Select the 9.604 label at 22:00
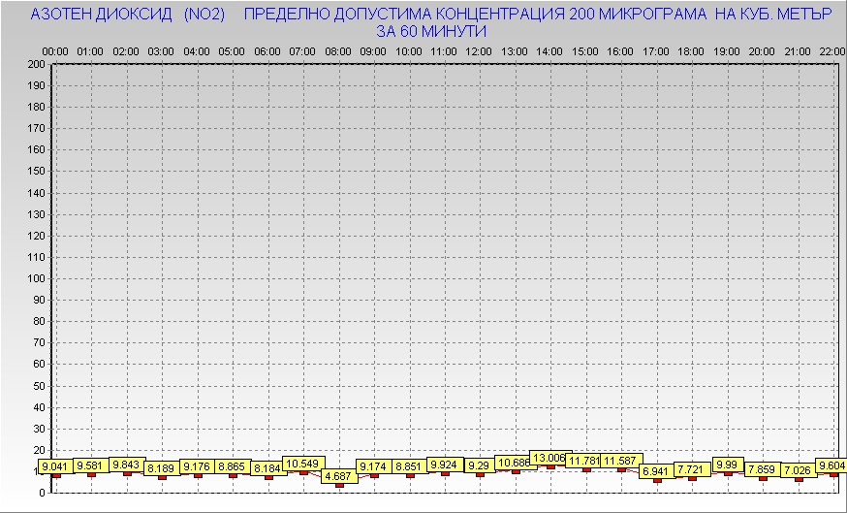847x513 pixels. point(831,465)
